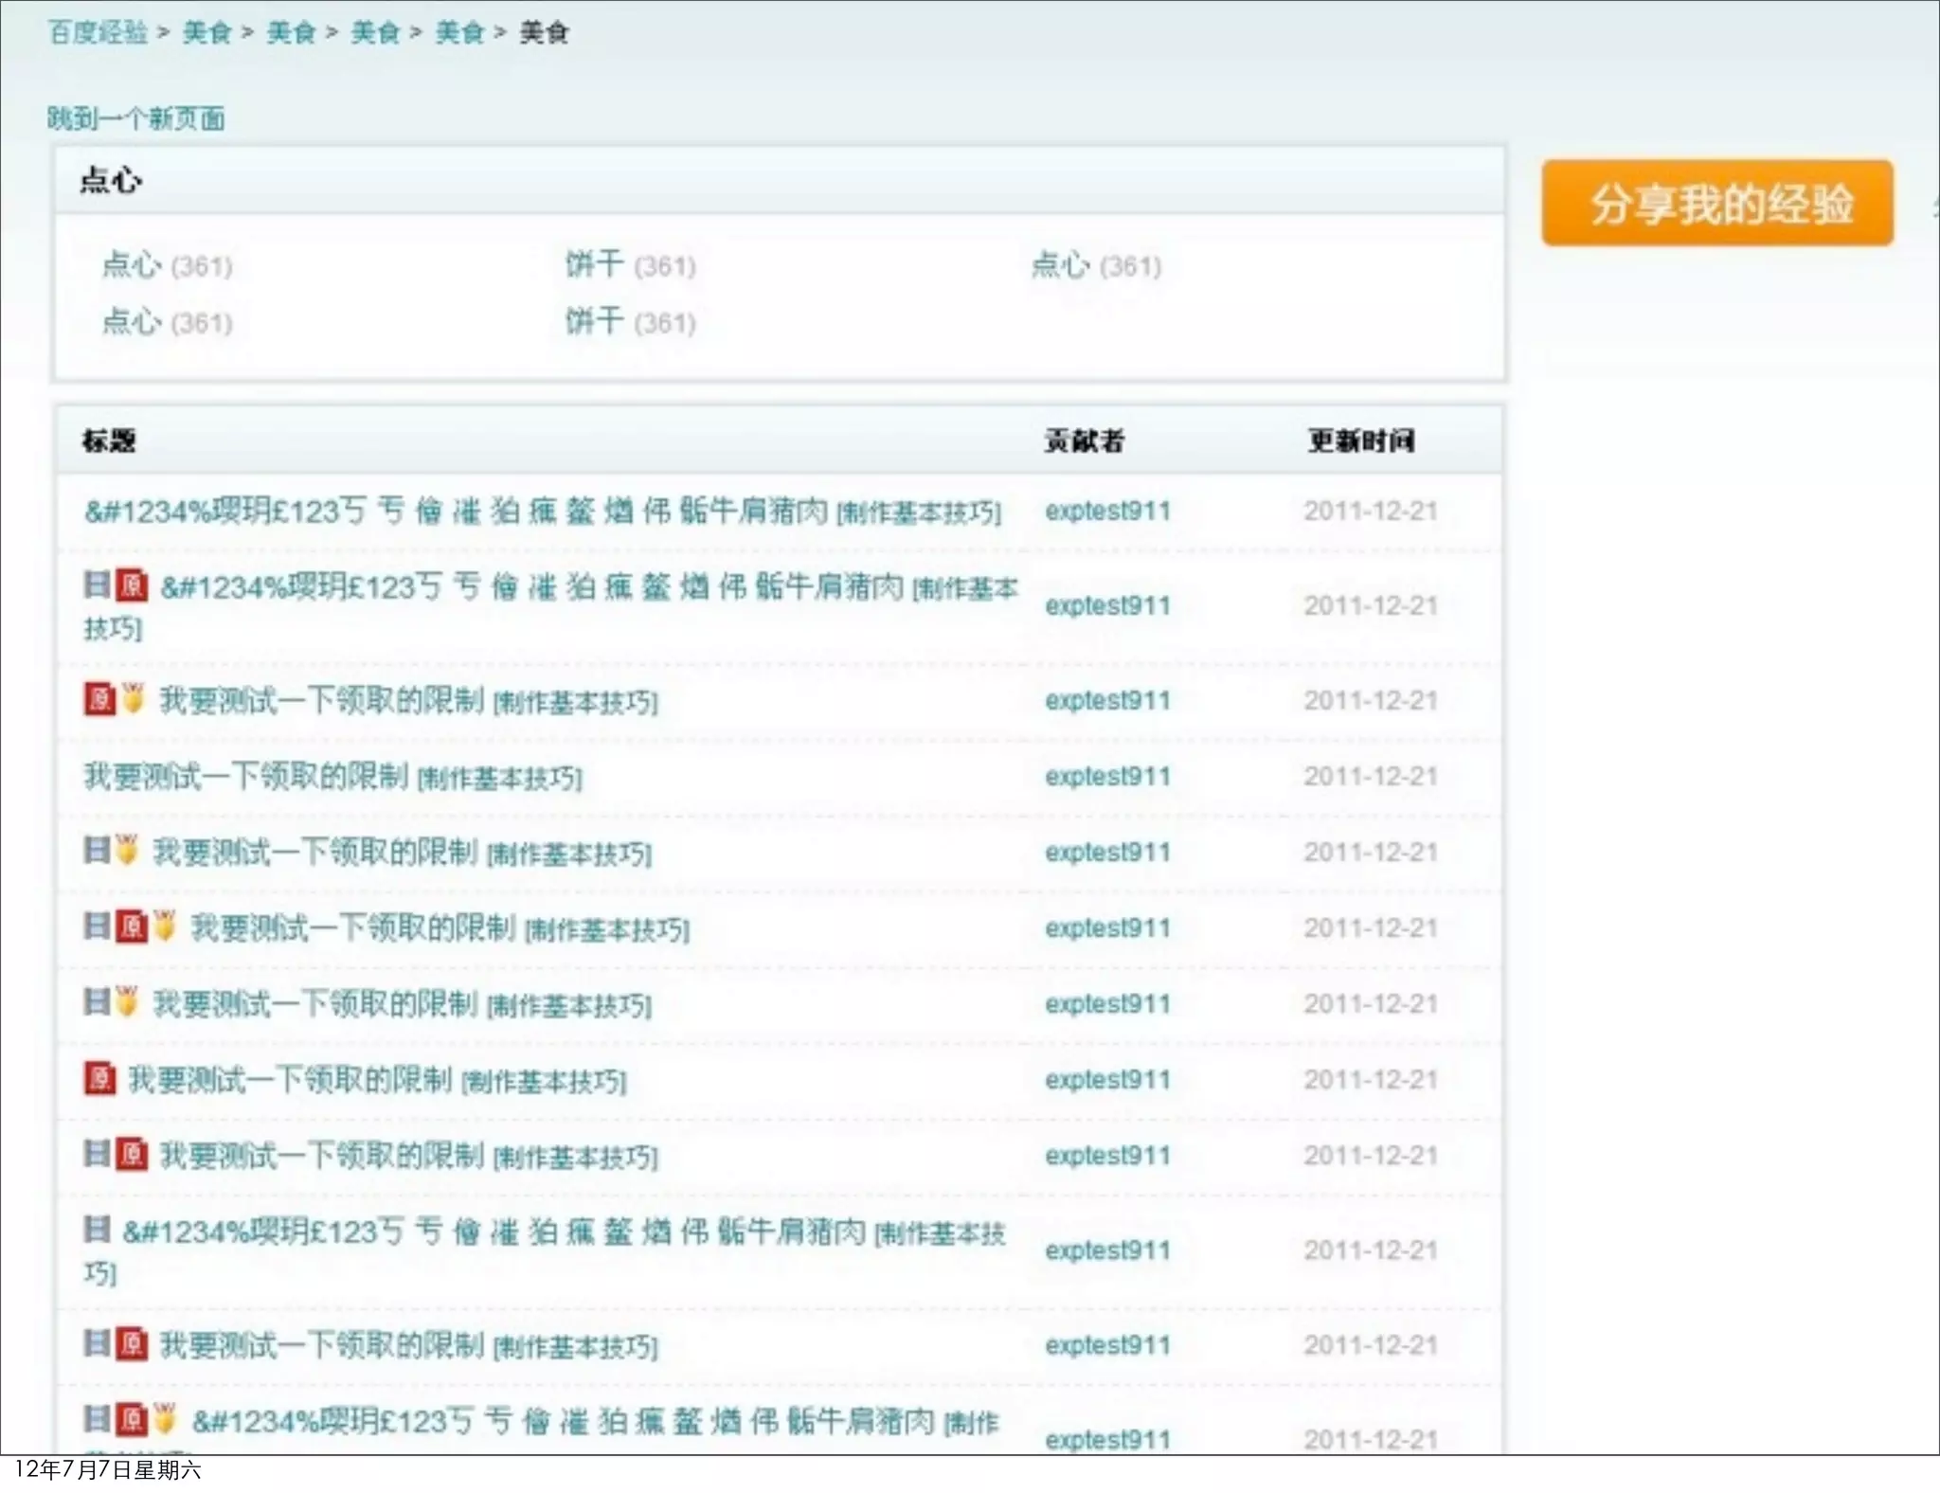Click first 美食 breadcrumb link
1940x1493 pixels.
click(207, 32)
